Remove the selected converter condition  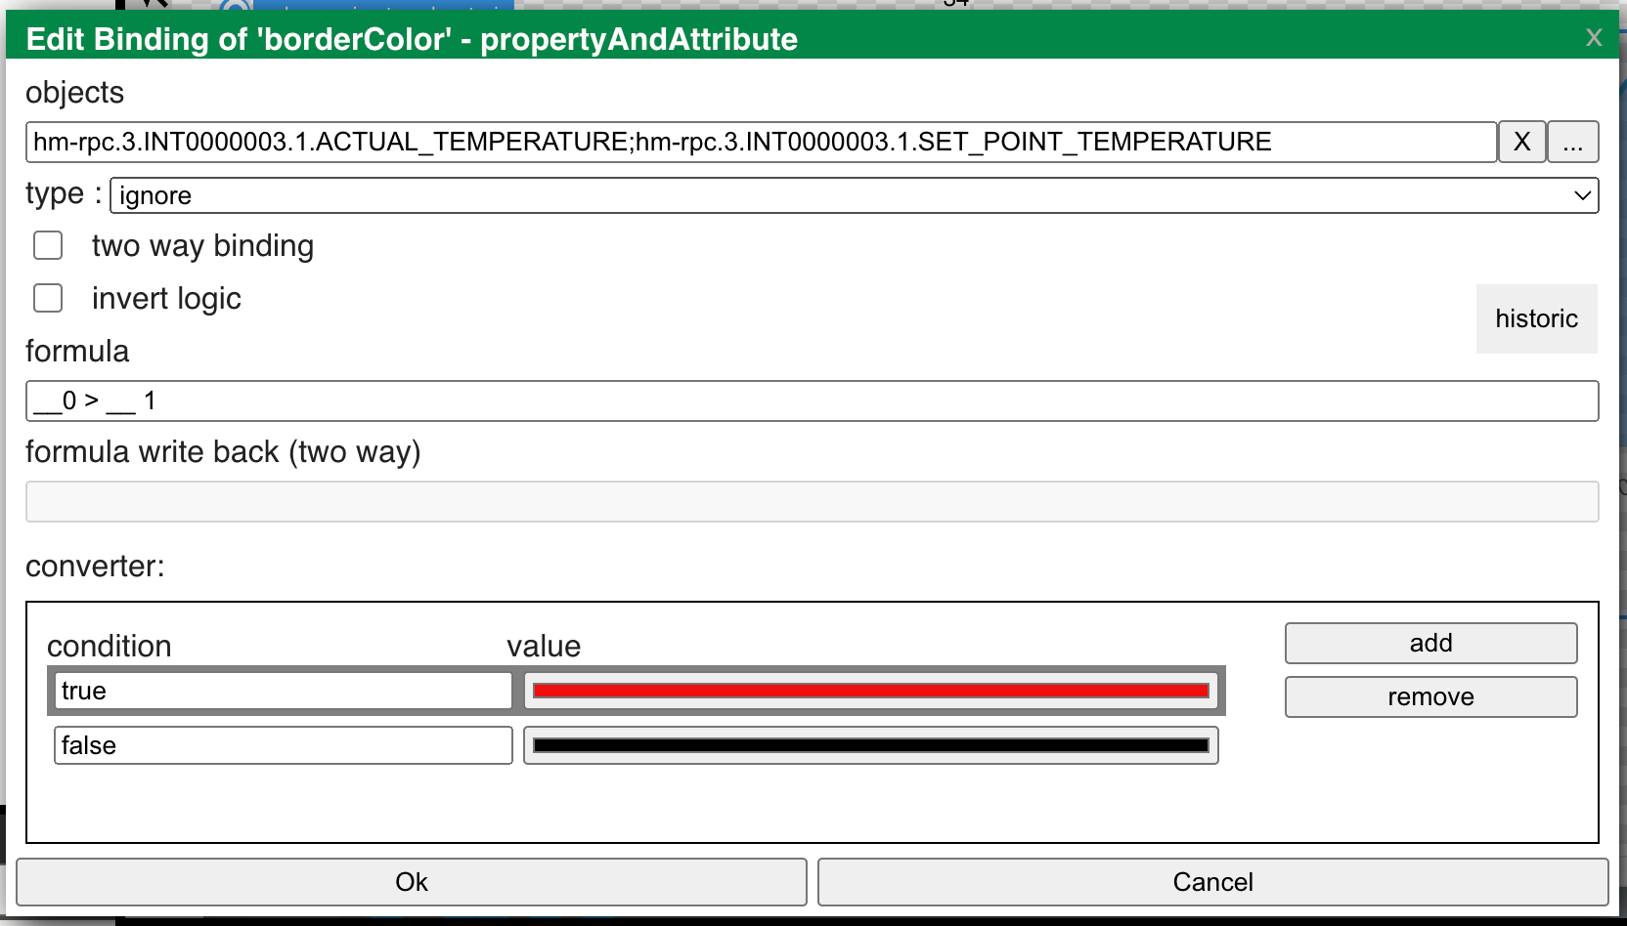(x=1430, y=696)
